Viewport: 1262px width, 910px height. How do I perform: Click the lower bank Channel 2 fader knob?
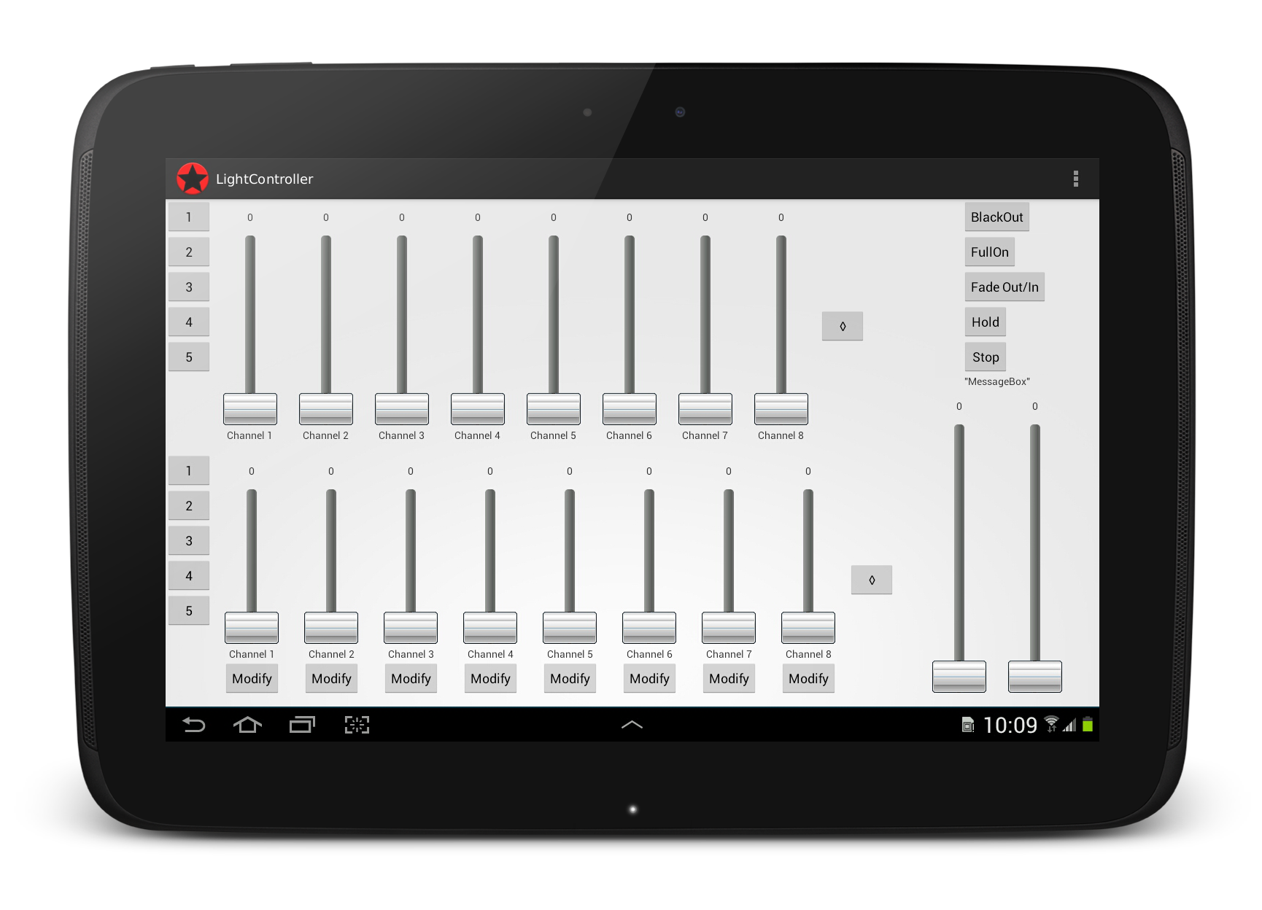(331, 628)
